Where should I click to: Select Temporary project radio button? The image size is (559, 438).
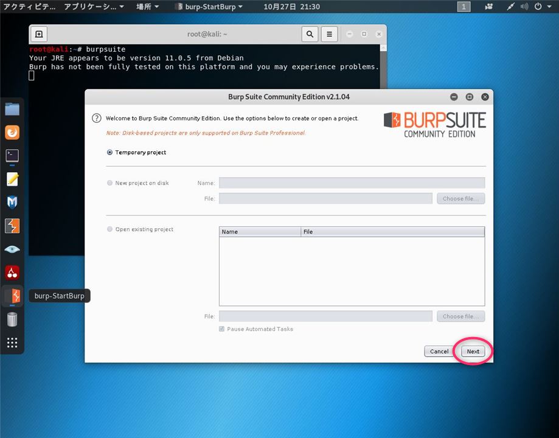[x=110, y=152]
